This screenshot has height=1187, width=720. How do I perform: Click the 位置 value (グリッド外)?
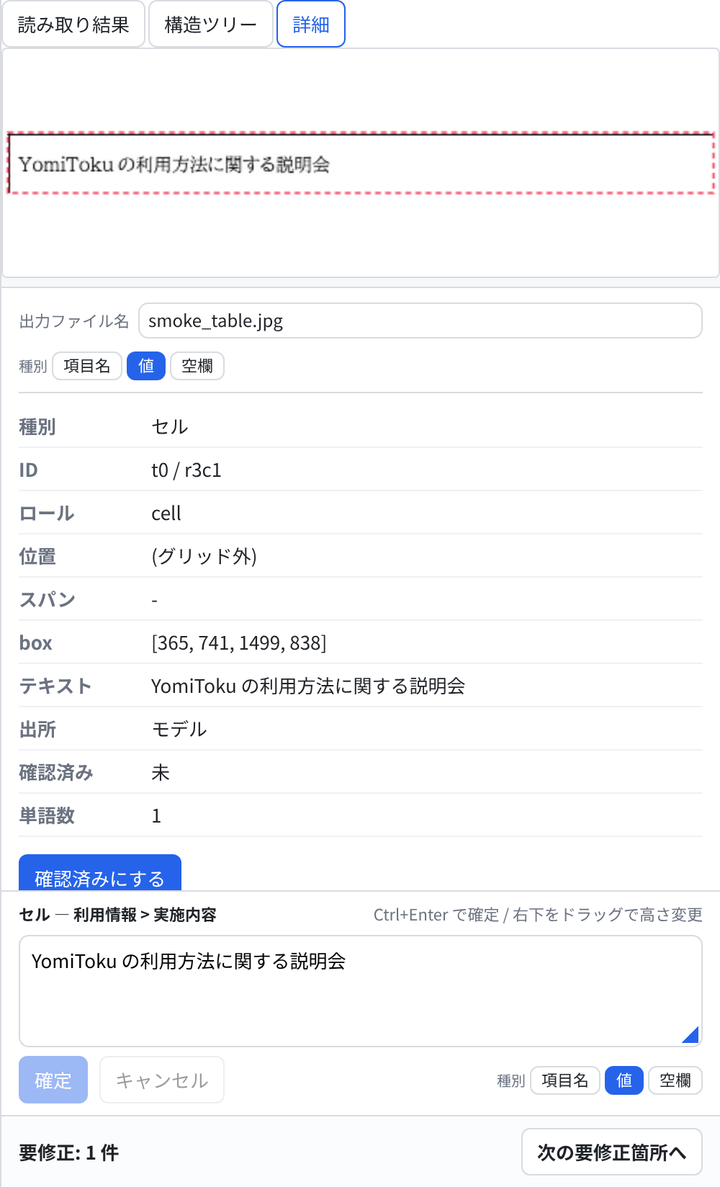(x=204, y=557)
